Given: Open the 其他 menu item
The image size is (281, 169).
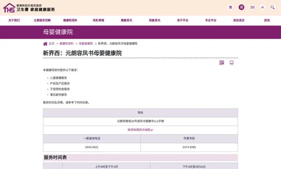Looking at the screenshot, I should pos(267,20).
